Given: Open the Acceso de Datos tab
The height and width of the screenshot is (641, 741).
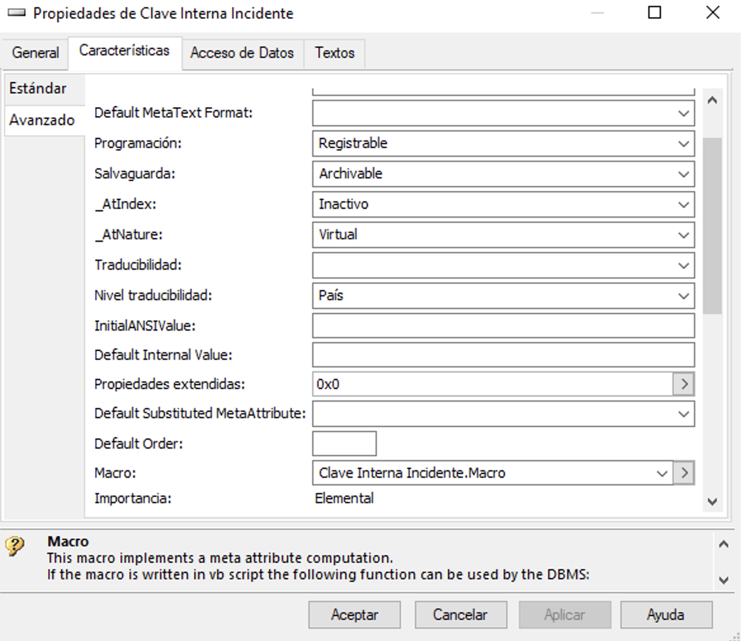Looking at the screenshot, I should [242, 53].
